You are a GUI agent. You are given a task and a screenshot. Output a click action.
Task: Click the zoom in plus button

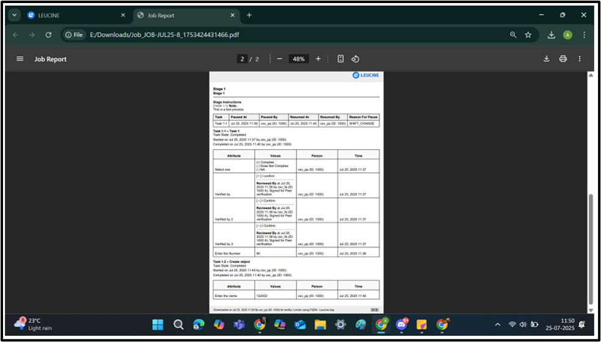pyautogui.click(x=318, y=59)
